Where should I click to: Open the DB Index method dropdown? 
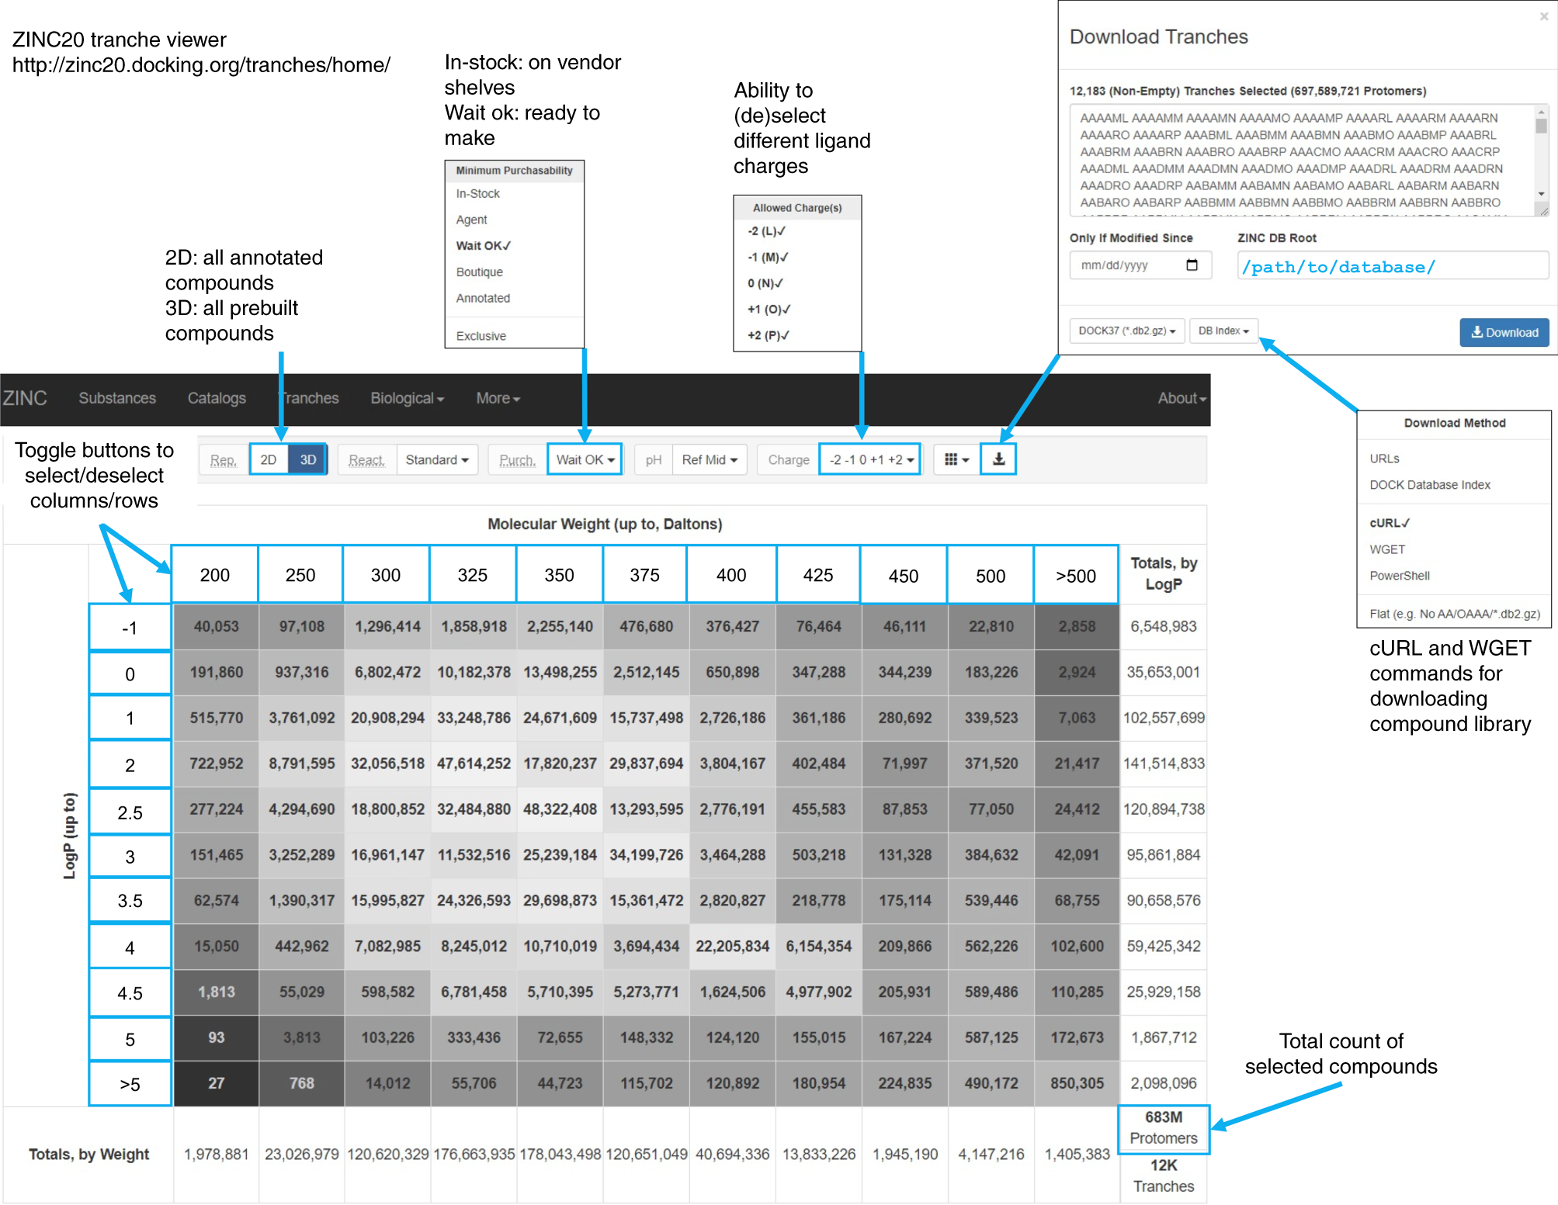coord(1223,331)
